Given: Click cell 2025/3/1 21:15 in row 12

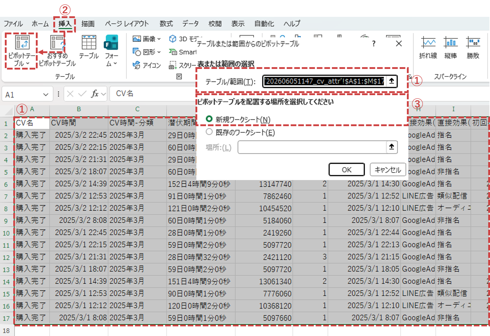Looking at the screenshot, I should [364, 257].
